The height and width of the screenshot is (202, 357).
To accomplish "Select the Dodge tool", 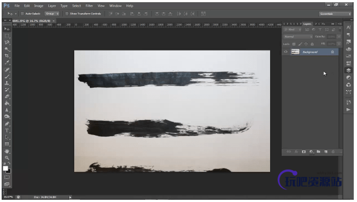I will point(7,116).
